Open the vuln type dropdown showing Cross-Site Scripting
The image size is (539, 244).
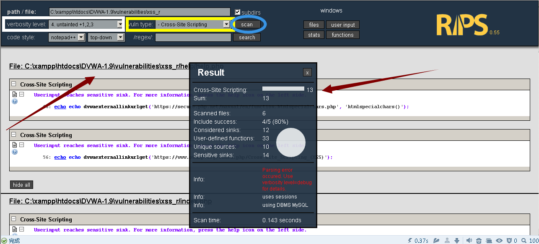point(193,24)
